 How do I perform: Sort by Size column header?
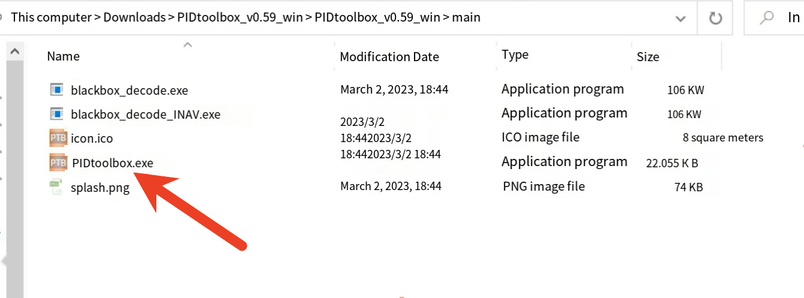648,57
